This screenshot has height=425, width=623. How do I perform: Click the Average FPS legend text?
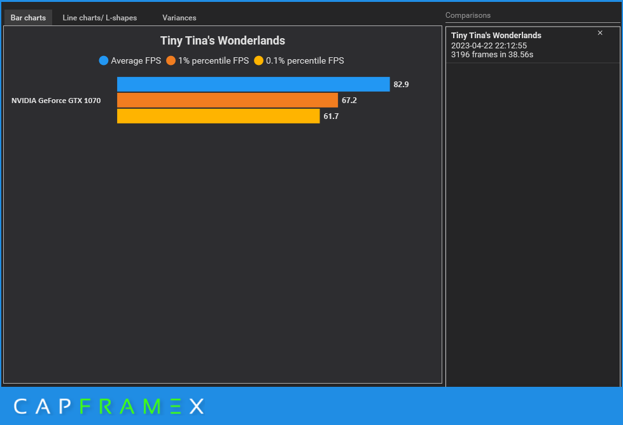tap(136, 61)
